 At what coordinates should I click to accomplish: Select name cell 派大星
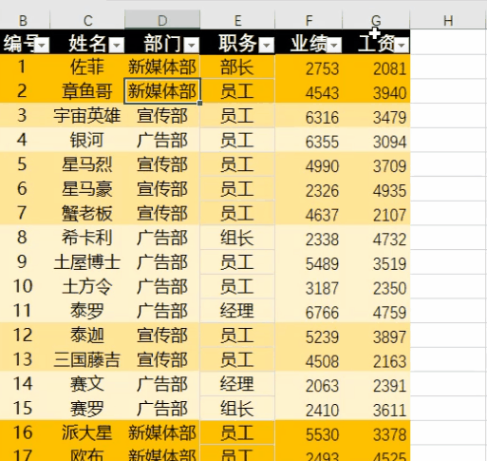coord(87,432)
